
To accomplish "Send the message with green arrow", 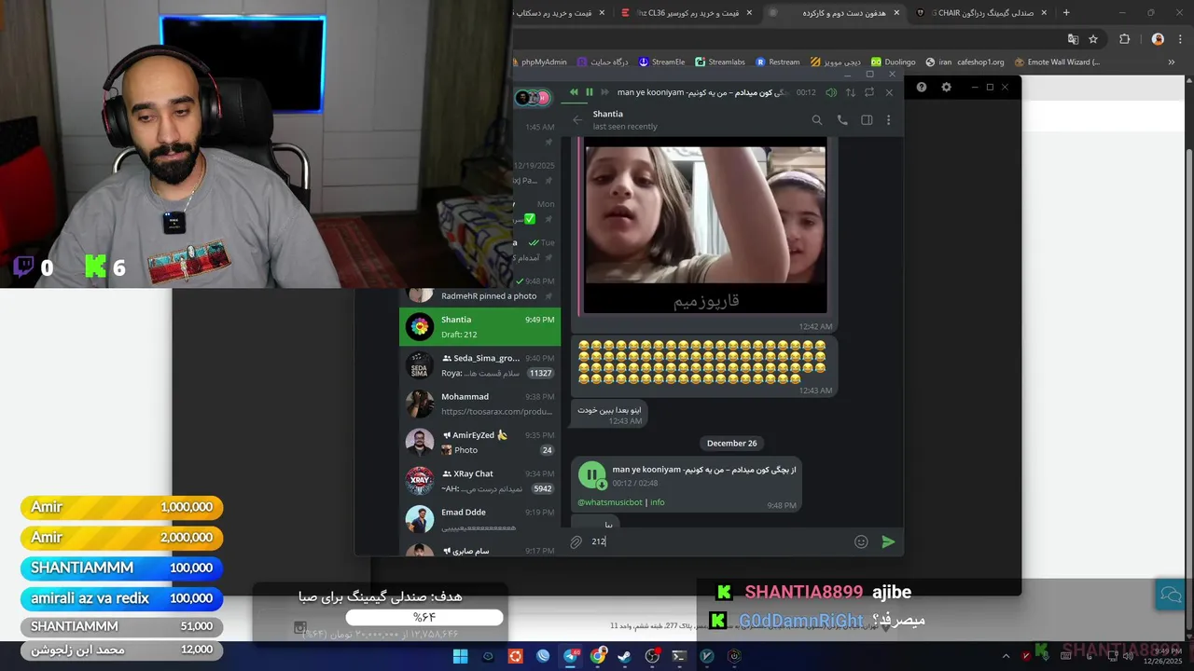I will click(x=888, y=541).
